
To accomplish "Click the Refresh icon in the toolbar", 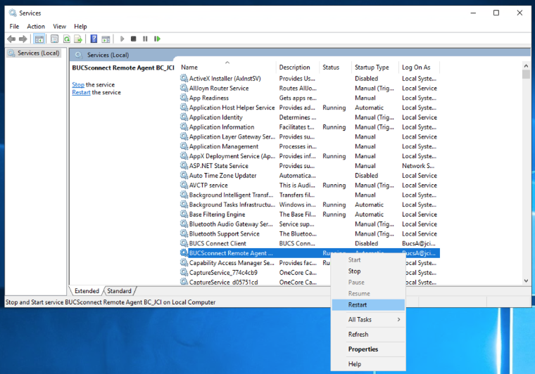I will pos(67,39).
